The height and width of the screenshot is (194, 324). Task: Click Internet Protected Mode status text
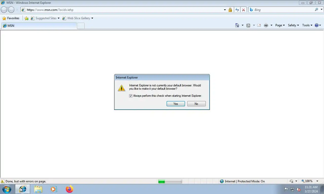[245, 181]
